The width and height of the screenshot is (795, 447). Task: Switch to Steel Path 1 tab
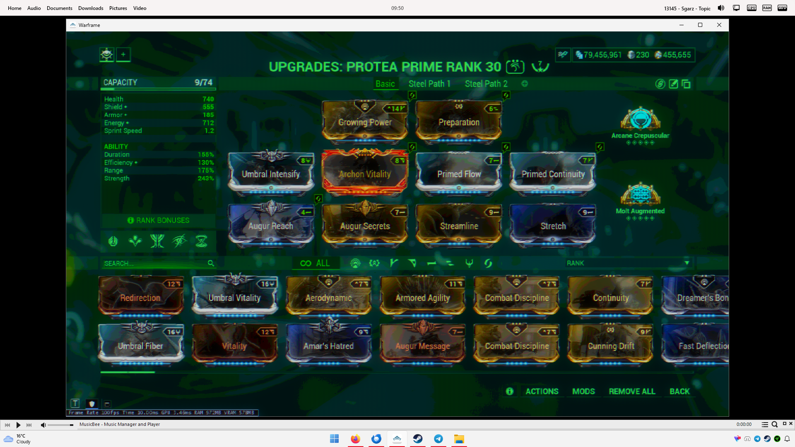pyautogui.click(x=429, y=84)
